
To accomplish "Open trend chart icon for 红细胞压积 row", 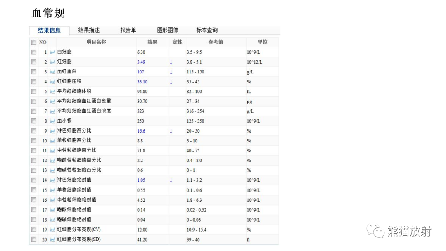I will click(x=52, y=82).
